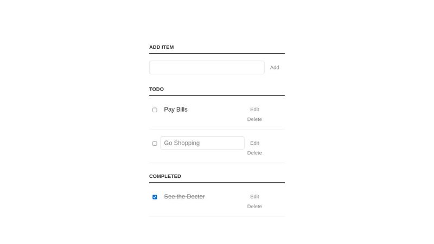Delete the See the Doctor task
This screenshot has width=434, height=244.
[254, 207]
